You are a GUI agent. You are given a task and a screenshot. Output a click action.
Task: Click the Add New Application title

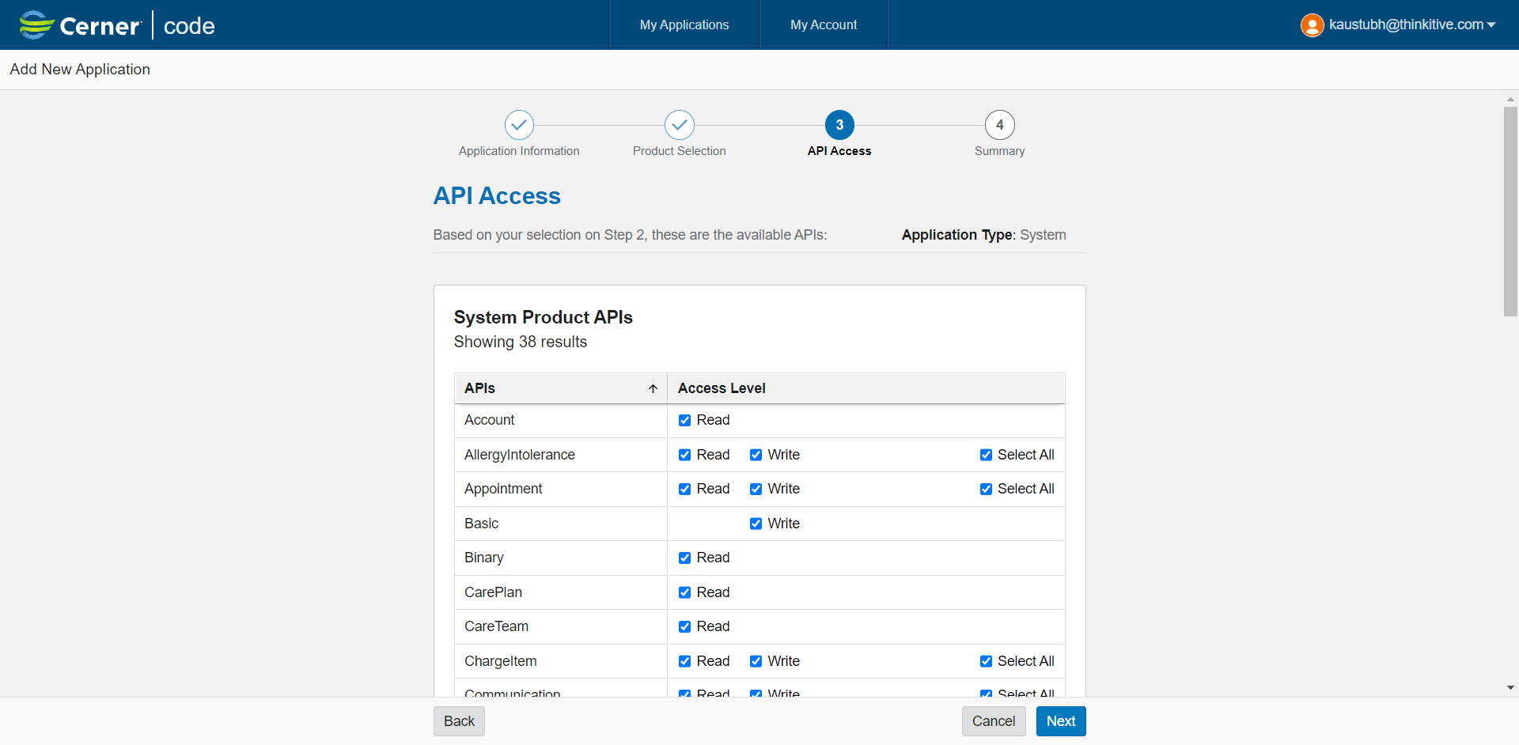(x=80, y=70)
